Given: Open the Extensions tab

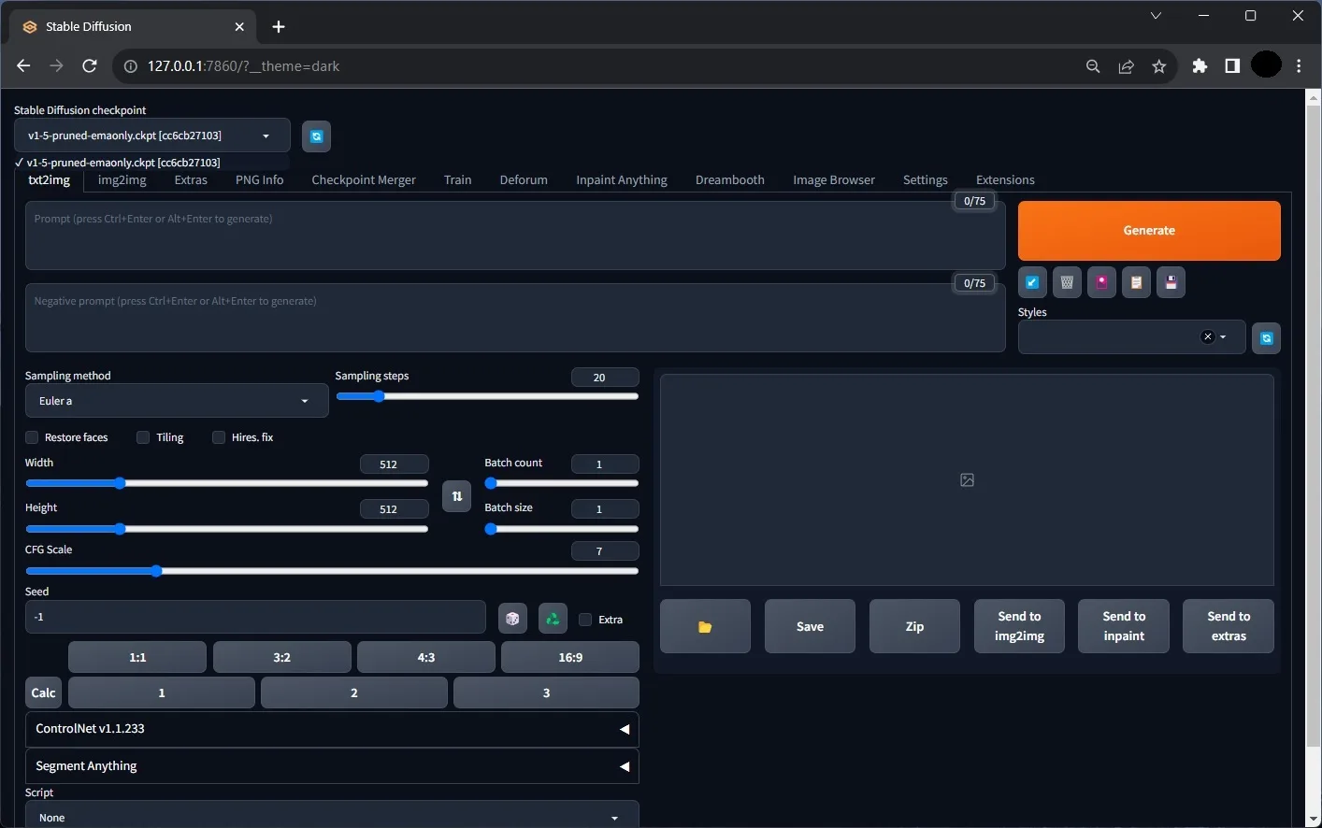Looking at the screenshot, I should [x=1005, y=179].
